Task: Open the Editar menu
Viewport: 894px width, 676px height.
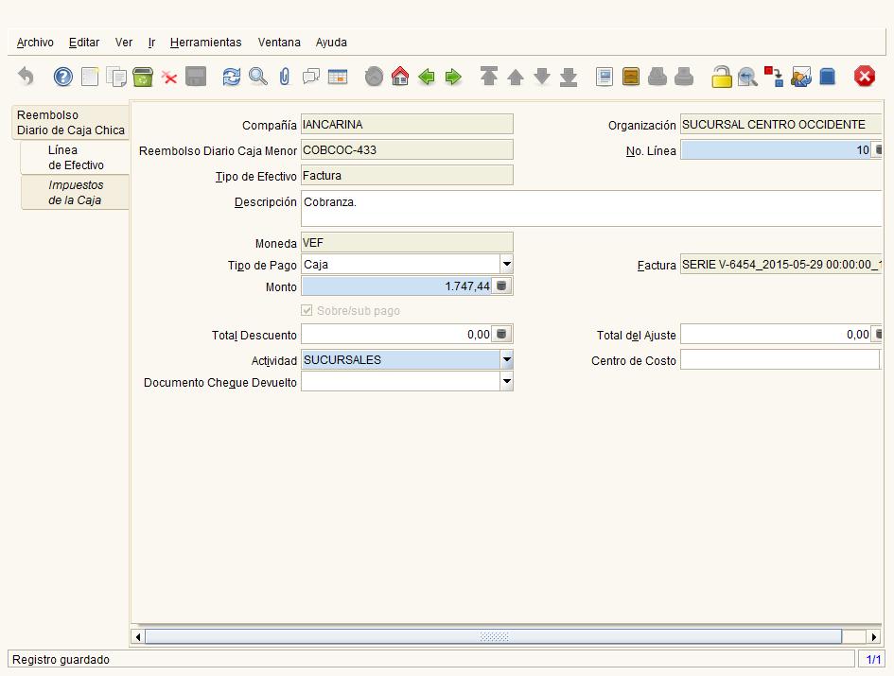Action: [x=84, y=43]
